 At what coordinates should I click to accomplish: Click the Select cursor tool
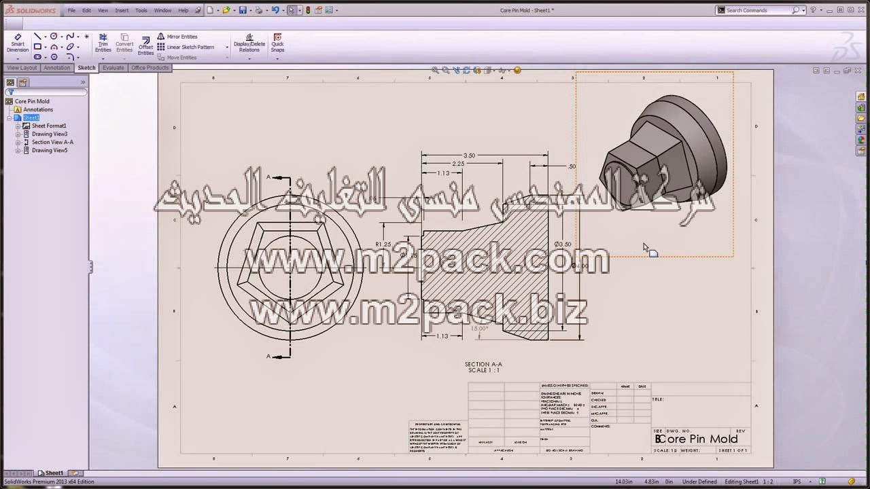click(292, 10)
